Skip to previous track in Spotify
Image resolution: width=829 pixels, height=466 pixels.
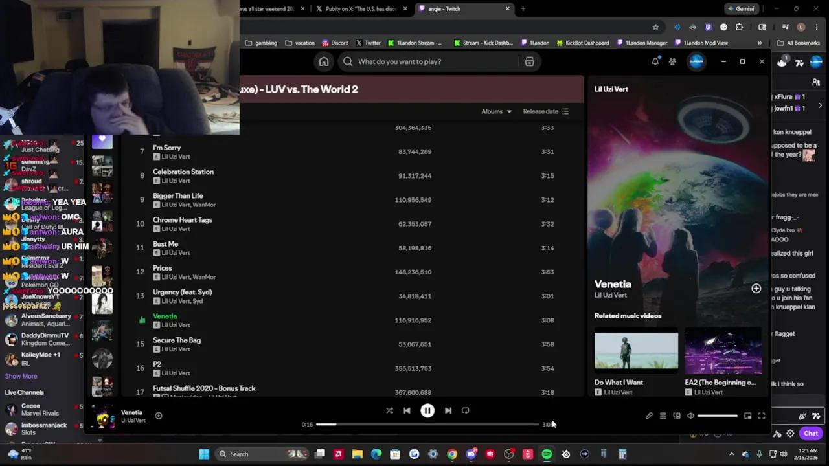(x=407, y=410)
